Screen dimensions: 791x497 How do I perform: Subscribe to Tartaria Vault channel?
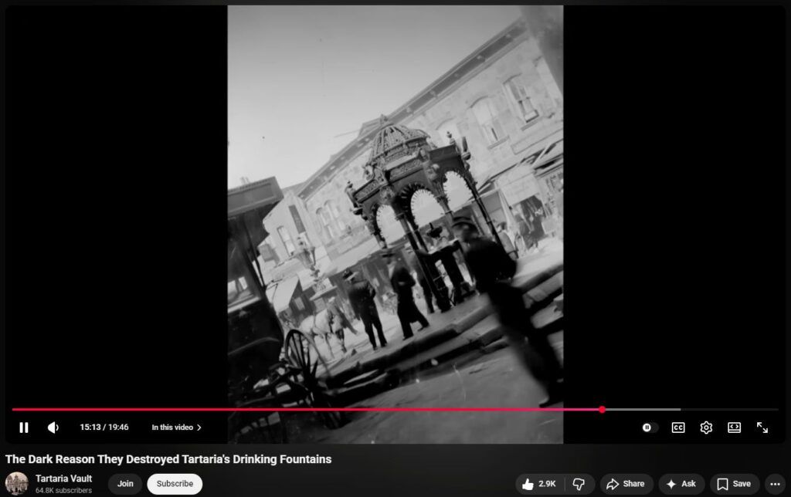[x=175, y=484]
